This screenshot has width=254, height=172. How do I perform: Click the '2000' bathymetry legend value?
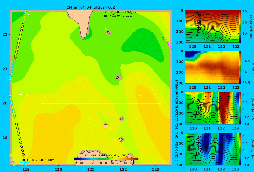tap(39, 160)
